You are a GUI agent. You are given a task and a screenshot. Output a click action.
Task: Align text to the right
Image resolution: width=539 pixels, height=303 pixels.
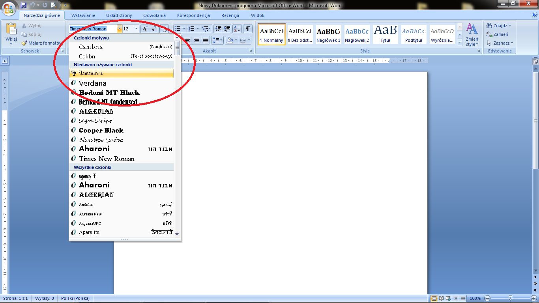coord(196,40)
